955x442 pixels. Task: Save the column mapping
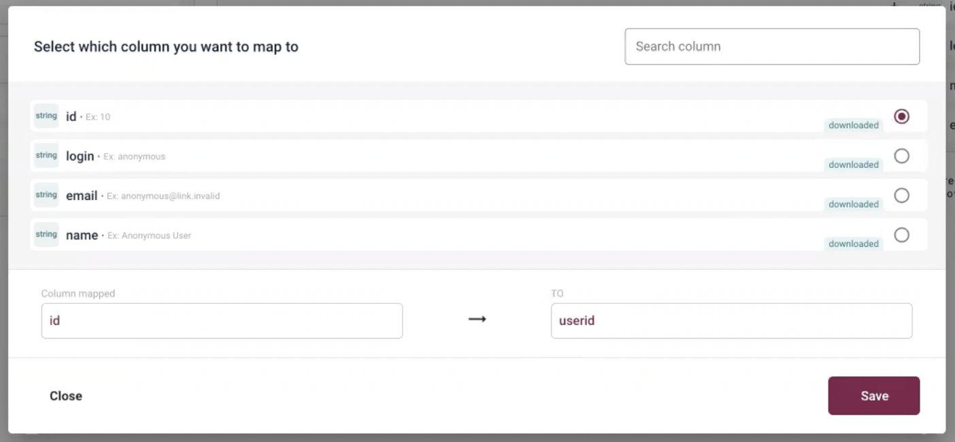(x=873, y=396)
